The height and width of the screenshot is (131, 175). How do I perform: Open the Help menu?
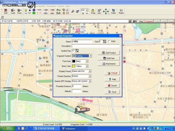click(x=68, y=6)
